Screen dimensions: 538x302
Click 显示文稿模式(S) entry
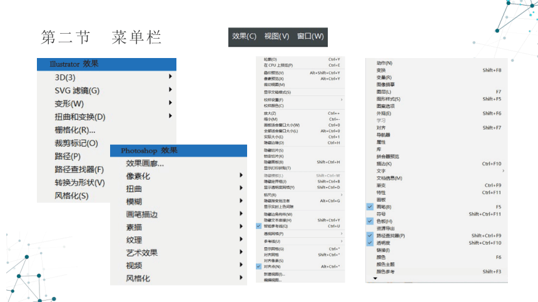[x=300, y=92]
